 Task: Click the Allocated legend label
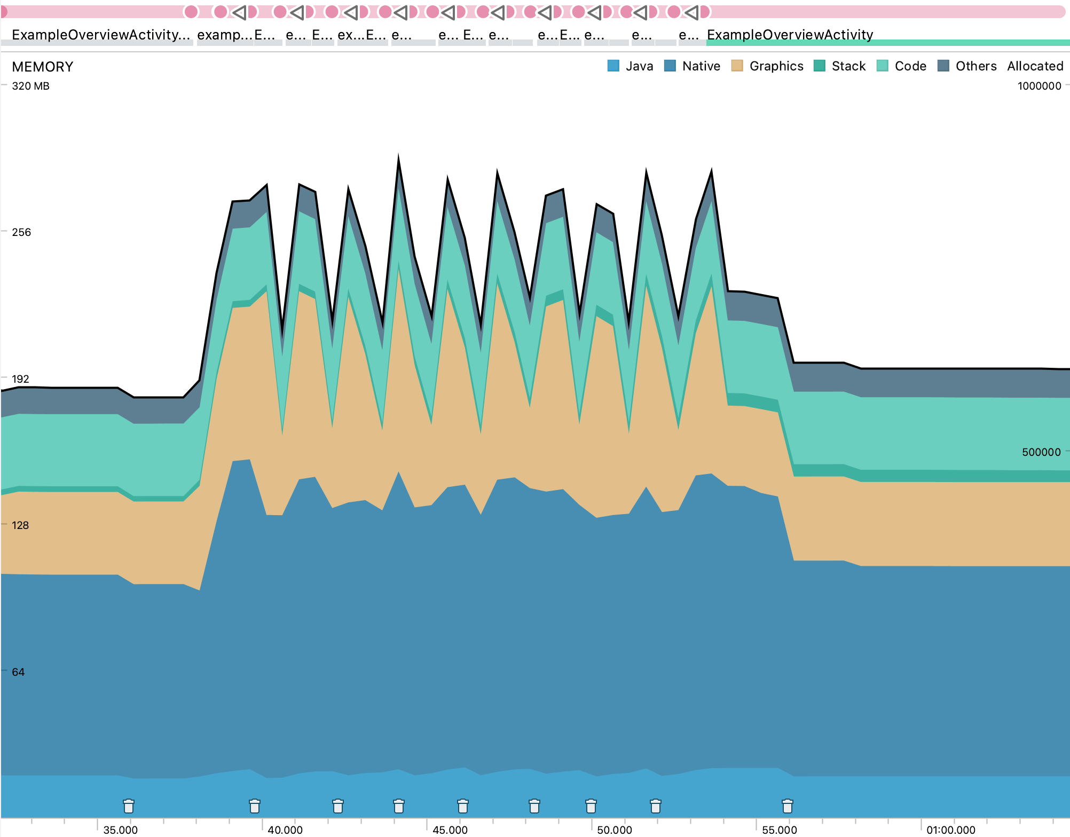tap(1035, 66)
